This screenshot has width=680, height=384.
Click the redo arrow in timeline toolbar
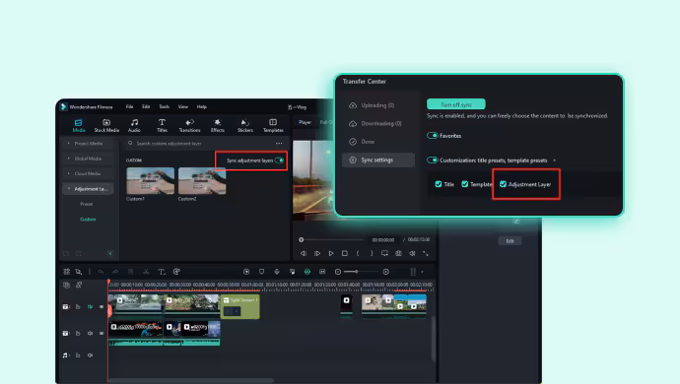pos(115,272)
